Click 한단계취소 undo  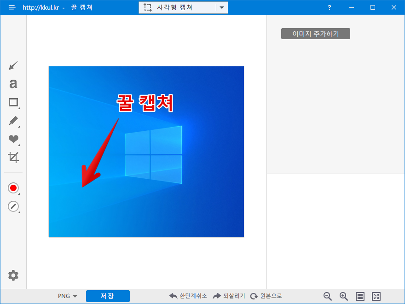pos(188,296)
